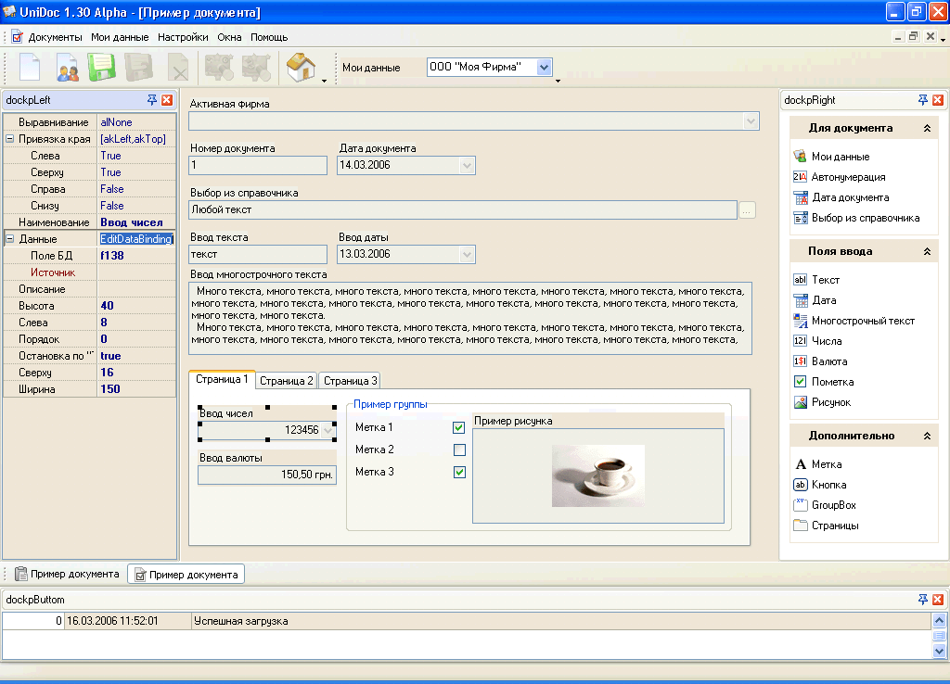Collapse the Для документа section
950x684 pixels.
tap(926, 129)
